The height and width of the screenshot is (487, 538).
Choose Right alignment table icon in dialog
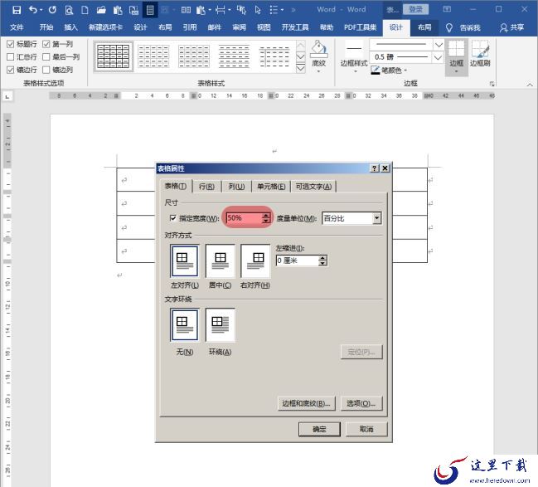click(x=255, y=261)
